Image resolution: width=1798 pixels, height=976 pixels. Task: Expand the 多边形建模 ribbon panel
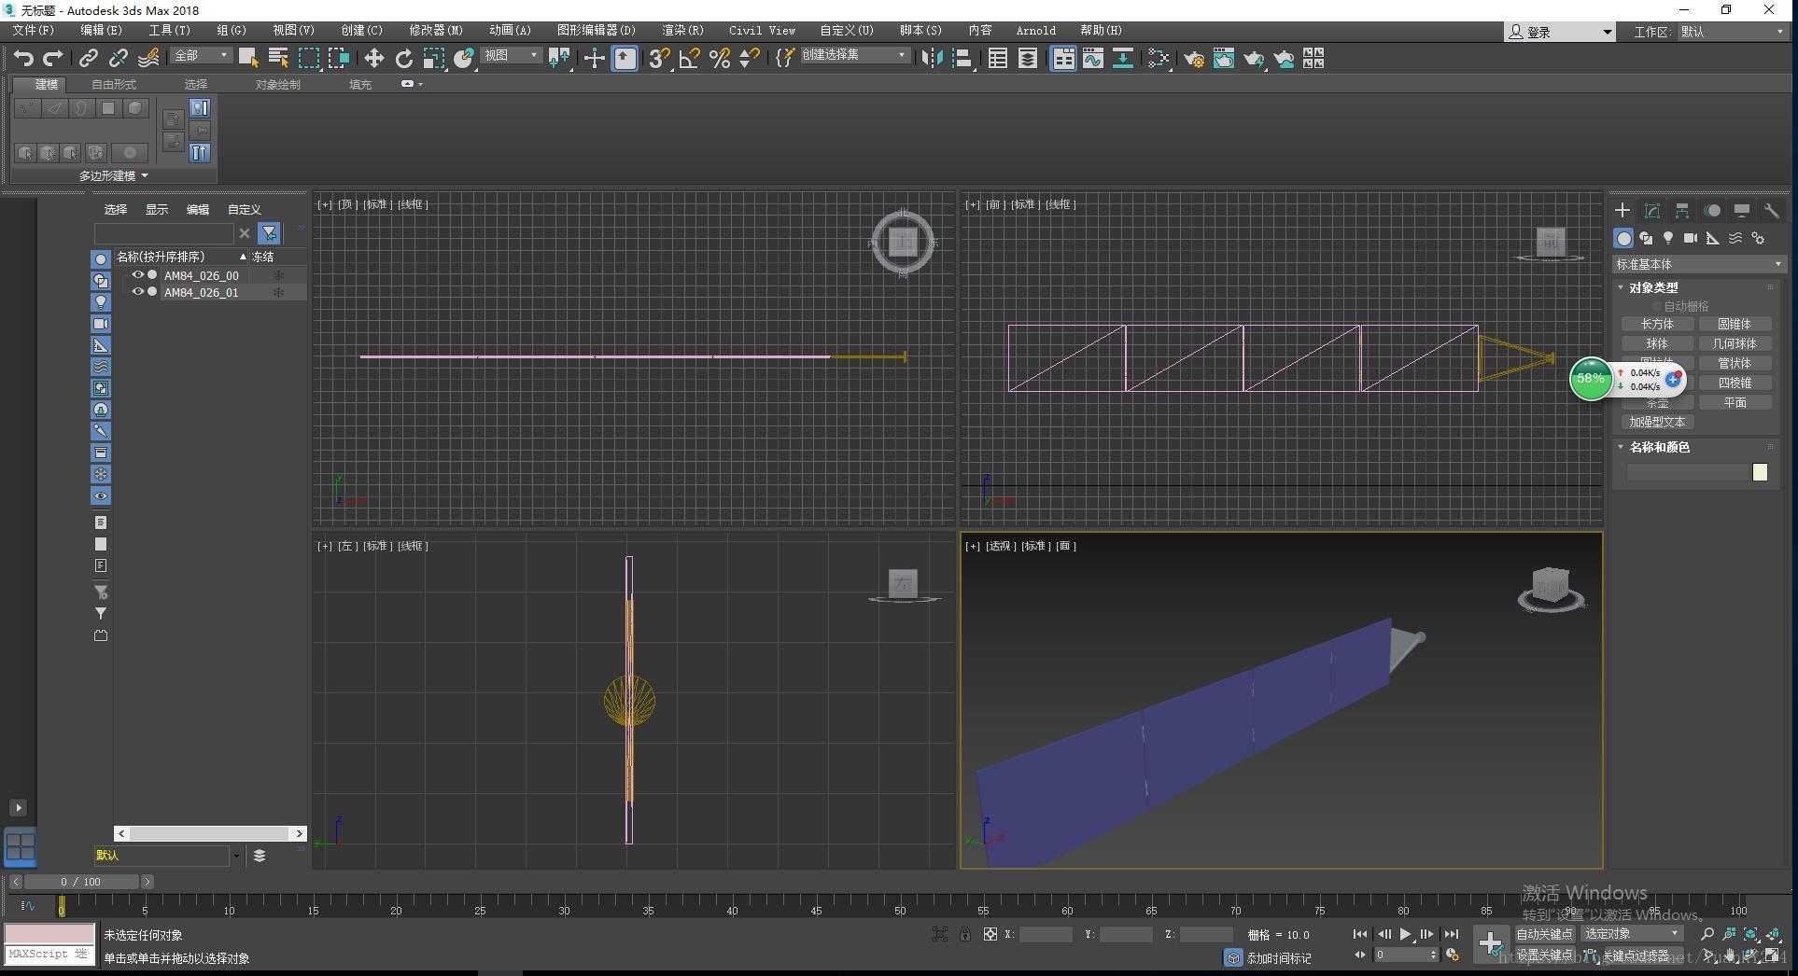tap(113, 175)
